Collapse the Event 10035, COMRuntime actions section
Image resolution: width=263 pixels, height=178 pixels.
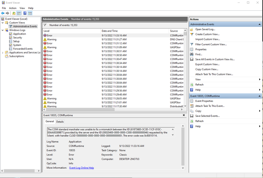point(259,96)
